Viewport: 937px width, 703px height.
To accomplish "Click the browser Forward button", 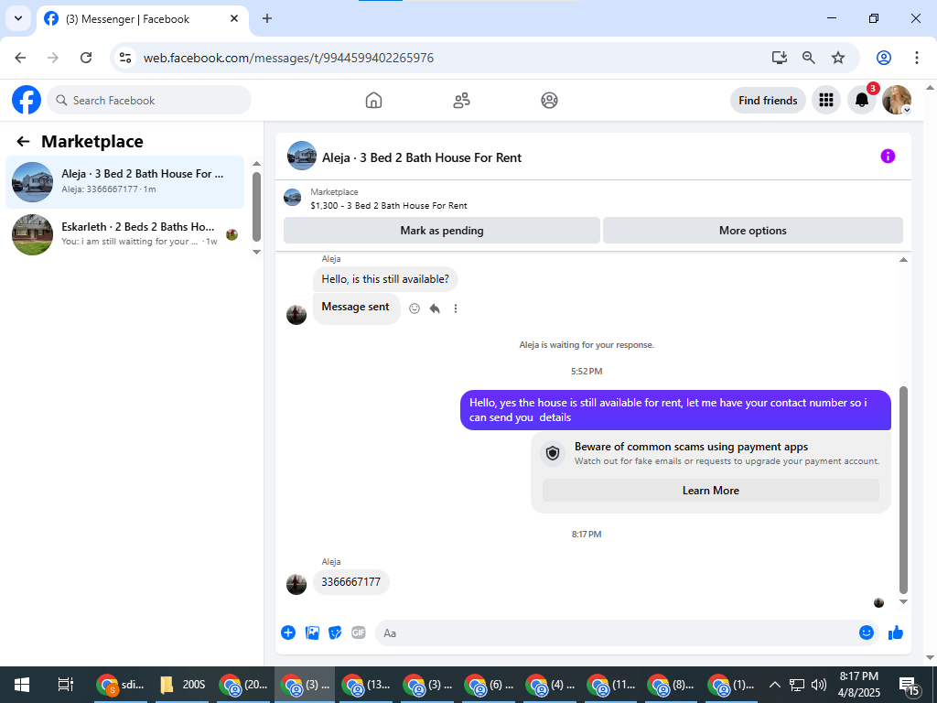I will point(52,58).
